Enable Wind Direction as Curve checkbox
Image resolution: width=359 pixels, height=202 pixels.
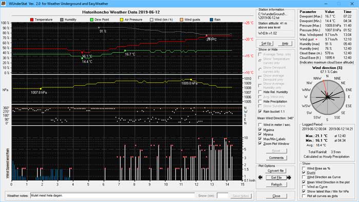[304, 177]
